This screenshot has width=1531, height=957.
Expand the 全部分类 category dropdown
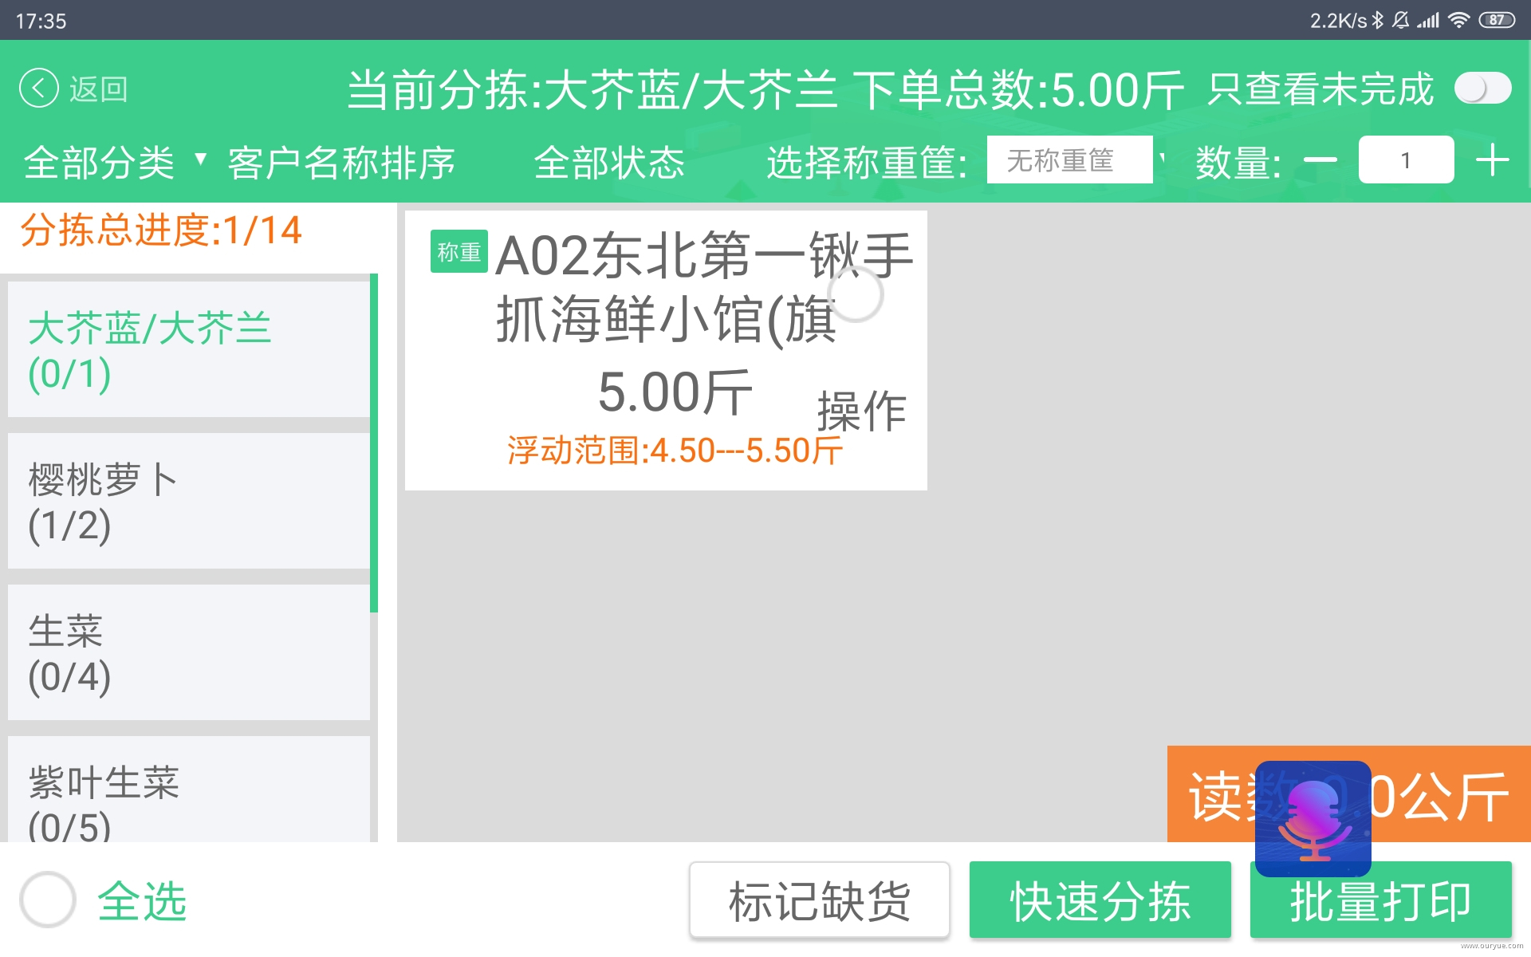[x=114, y=163]
